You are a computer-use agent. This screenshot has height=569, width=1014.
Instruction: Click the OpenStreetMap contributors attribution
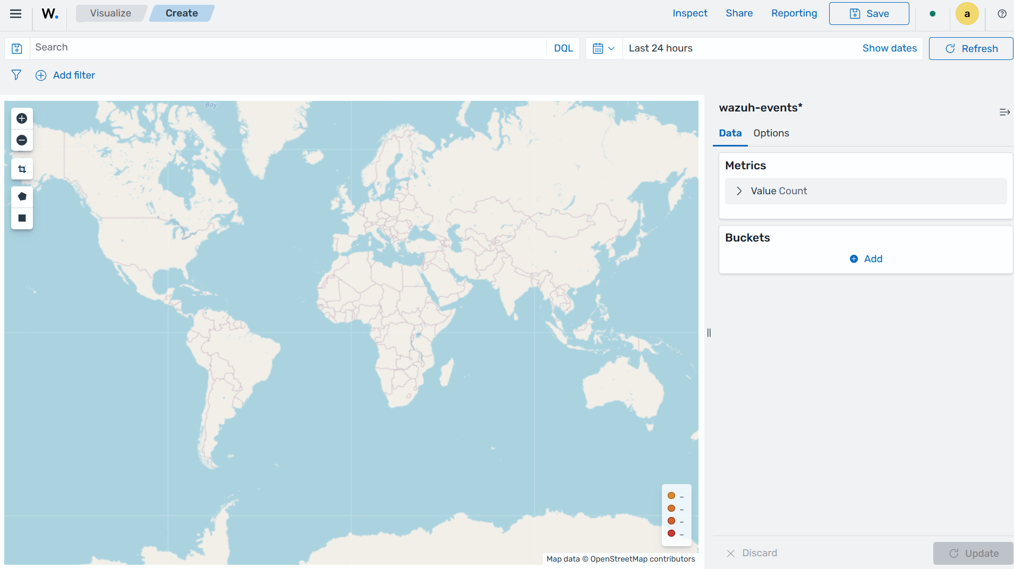click(x=642, y=559)
